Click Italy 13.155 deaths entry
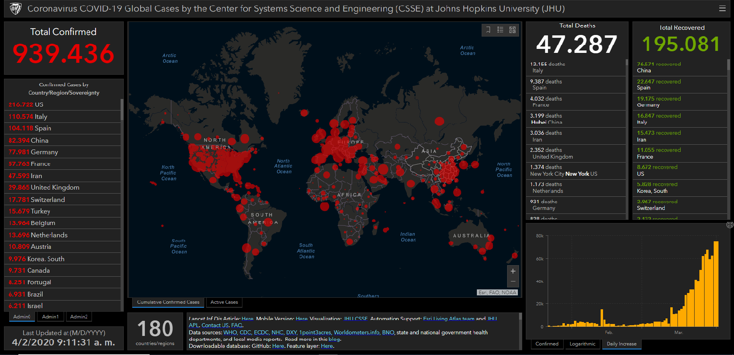Viewport: 734px width, 355px height. click(x=576, y=67)
